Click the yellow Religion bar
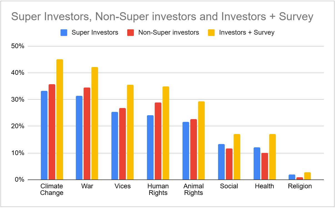This screenshot has height=208, width=335. (x=307, y=176)
